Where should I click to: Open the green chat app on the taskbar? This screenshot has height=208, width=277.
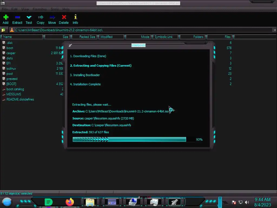tap(49, 202)
